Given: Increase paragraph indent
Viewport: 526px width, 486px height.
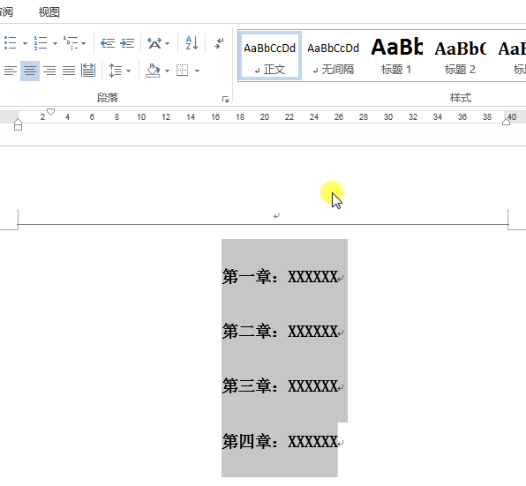Looking at the screenshot, I should tap(127, 43).
